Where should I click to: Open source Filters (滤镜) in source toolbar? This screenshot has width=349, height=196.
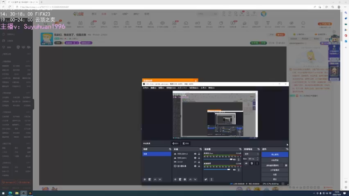(186, 143)
